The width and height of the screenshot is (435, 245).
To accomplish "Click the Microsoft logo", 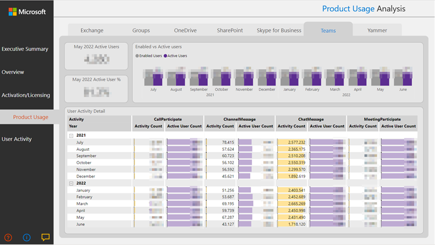I will pyautogui.click(x=27, y=12).
